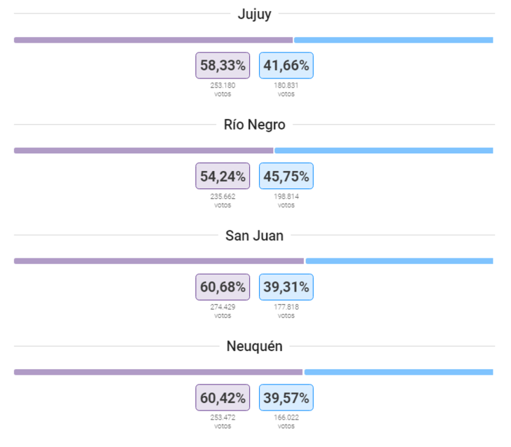The image size is (511, 447).
Task: Select the San Juan heading
Action: click(254, 235)
